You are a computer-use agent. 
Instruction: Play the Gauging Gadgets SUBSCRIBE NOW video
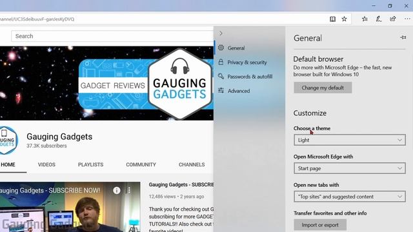point(70,207)
